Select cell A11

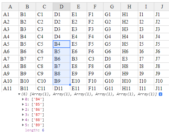point(10,88)
